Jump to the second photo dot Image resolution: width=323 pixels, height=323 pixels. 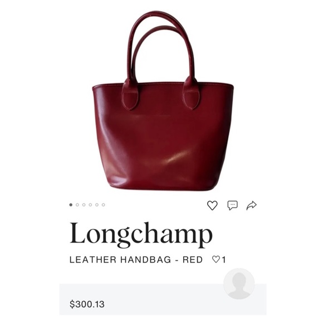[77, 205]
